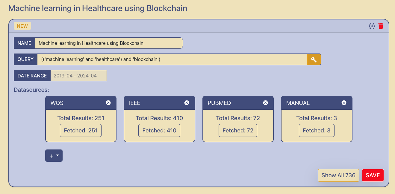The height and width of the screenshot is (194, 395).
Task: Open query builder with wrench icon
Action: click(314, 59)
